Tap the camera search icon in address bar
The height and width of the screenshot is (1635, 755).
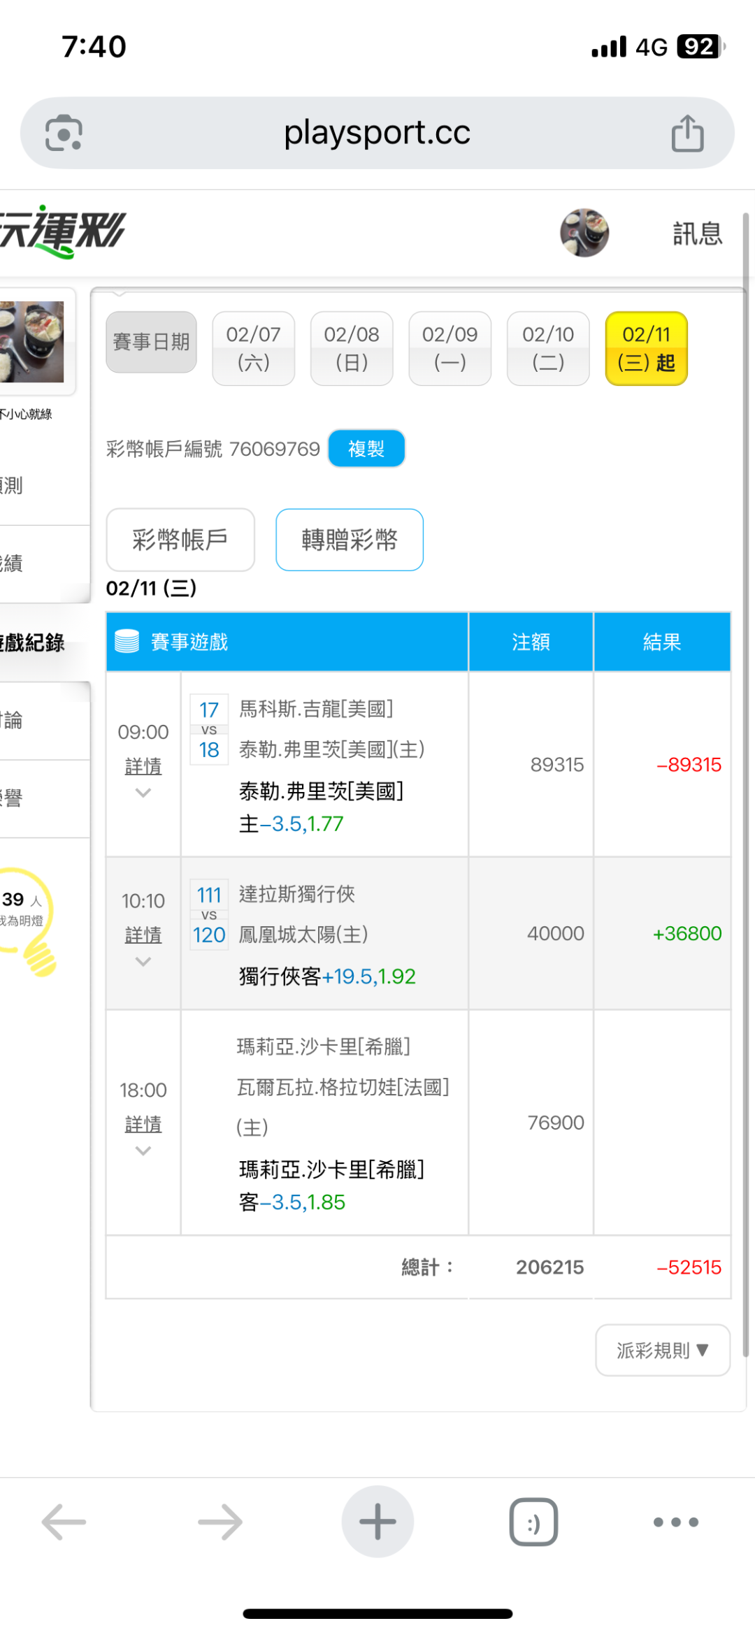click(x=64, y=133)
